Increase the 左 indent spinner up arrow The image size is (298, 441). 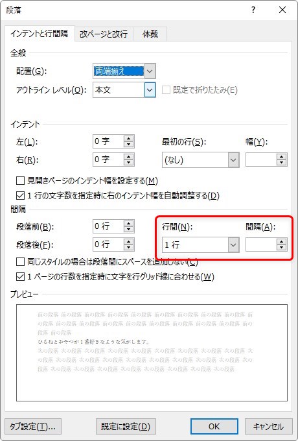[x=129, y=138]
